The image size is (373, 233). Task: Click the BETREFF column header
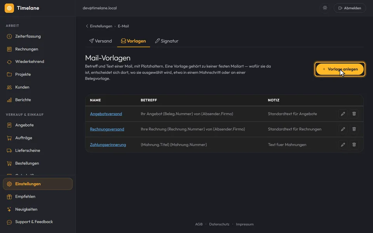149,100
